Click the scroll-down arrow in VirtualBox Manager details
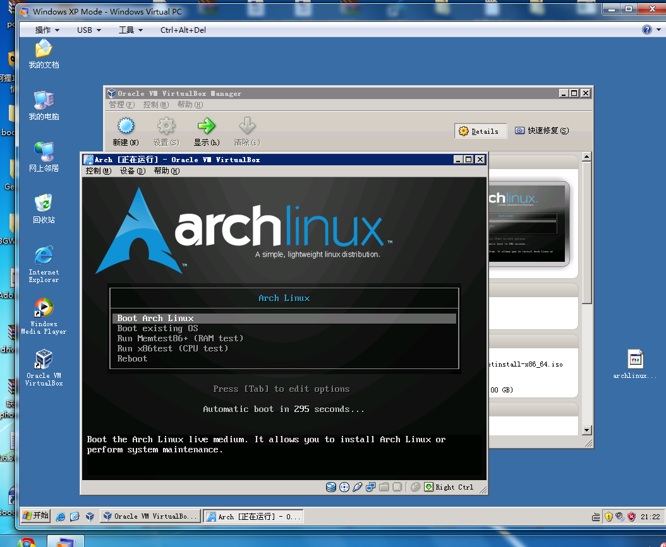Screen dimensions: 666x547 (586, 430)
